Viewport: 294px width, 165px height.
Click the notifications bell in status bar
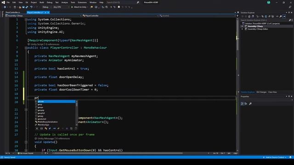[x=290, y=158]
